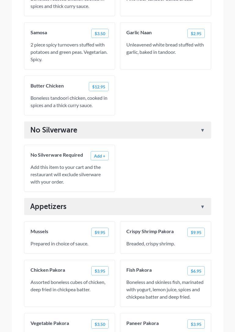The height and width of the screenshot is (332, 235).
Task: Open the Samosa item title
Action: point(39,33)
